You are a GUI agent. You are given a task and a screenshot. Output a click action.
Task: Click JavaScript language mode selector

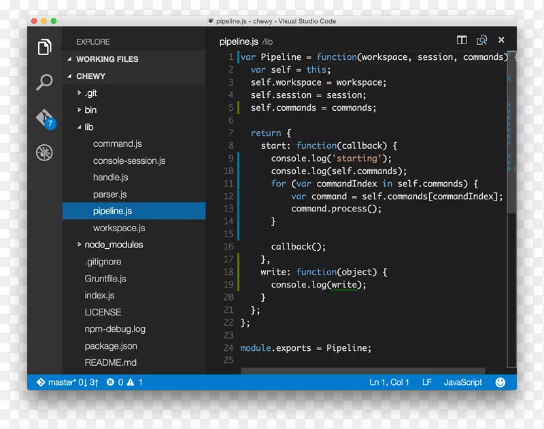462,382
